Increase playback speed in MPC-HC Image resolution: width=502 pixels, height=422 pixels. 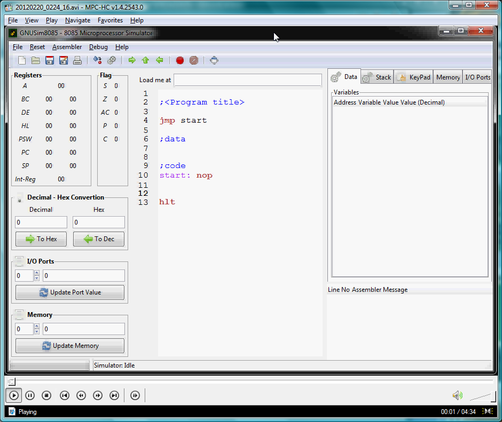[x=98, y=395]
